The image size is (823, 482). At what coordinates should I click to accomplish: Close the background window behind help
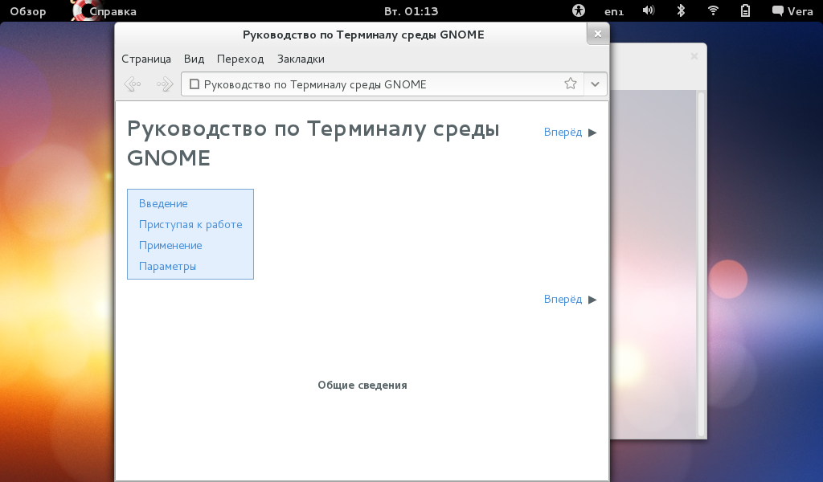[694, 56]
